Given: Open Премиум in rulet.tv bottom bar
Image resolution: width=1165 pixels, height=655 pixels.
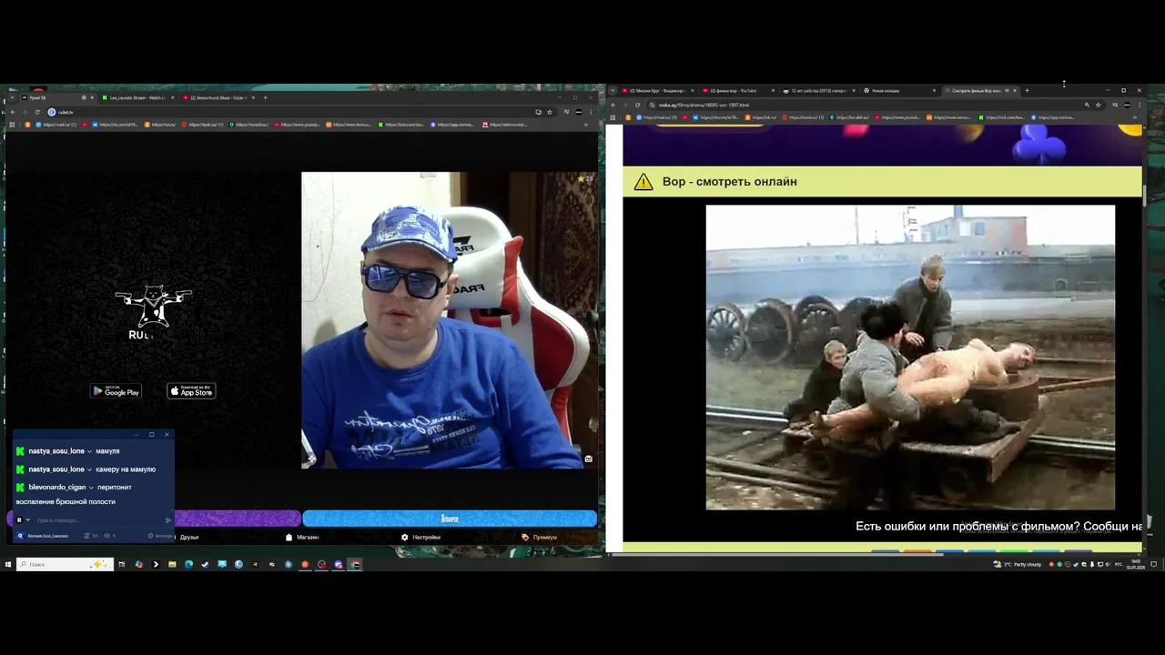Looking at the screenshot, I should coord(540,537).
